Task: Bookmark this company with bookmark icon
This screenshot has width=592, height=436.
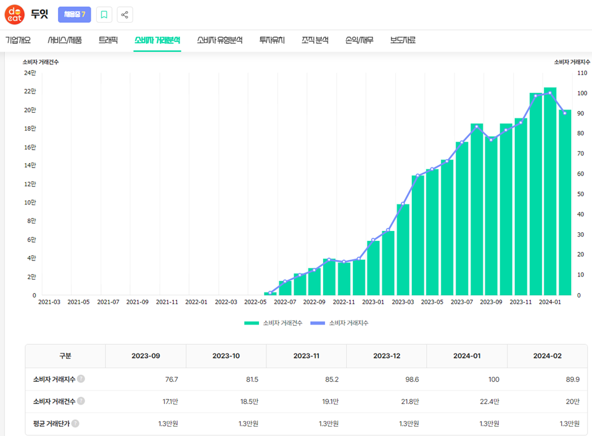Action: 104,15
